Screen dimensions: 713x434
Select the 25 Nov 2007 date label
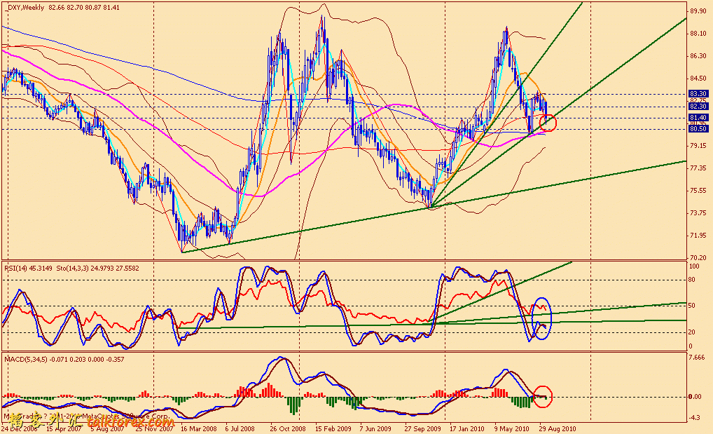154,428
